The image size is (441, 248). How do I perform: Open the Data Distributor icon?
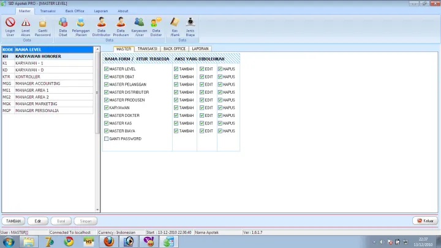[x=101, y=27]
